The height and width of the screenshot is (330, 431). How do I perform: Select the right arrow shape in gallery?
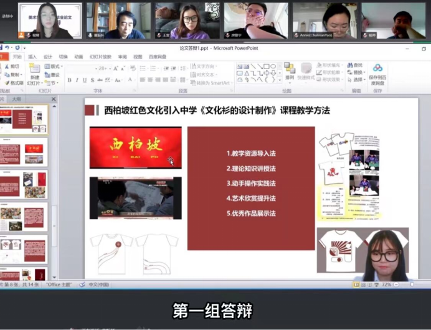tap(267, 73)
